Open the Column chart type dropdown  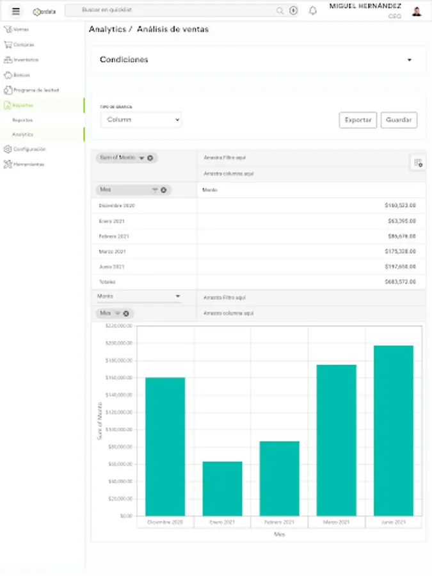(141, 120)
